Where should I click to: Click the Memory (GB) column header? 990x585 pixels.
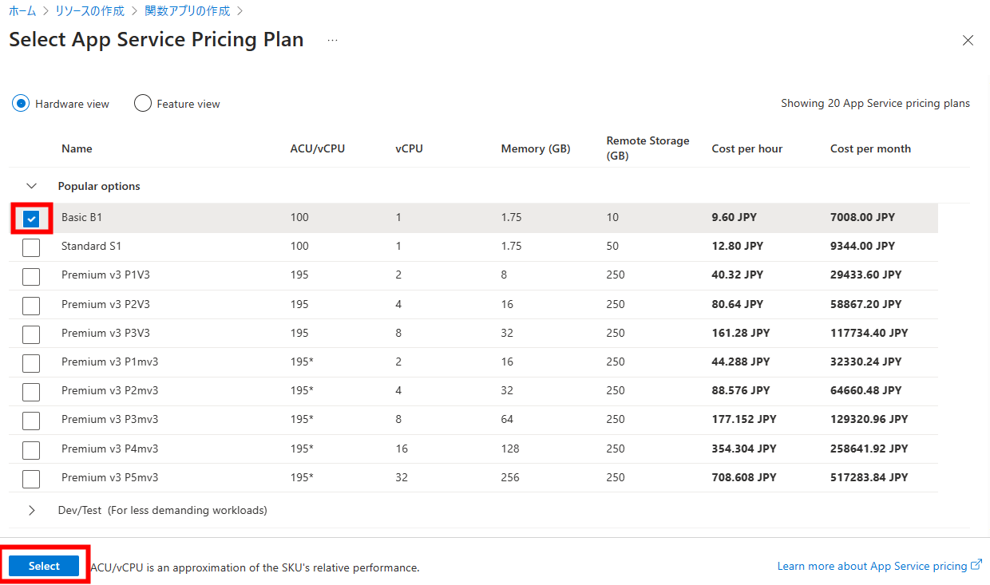click(536, 148)
